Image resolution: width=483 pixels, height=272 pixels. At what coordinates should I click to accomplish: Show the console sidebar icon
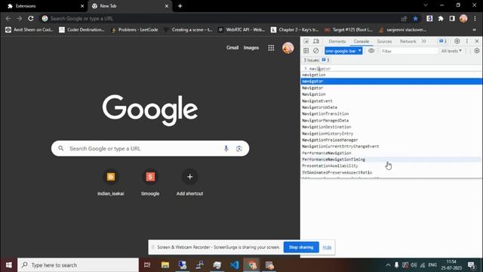tap(306, 51)
